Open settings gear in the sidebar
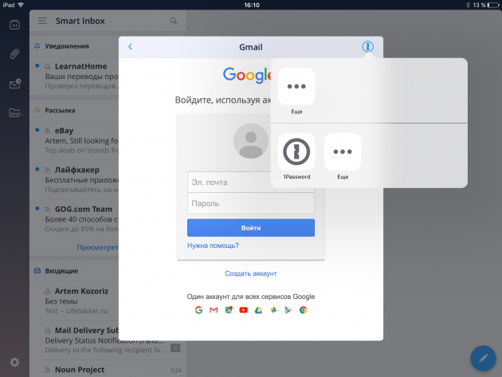502x377 pixels. point(14,363)
